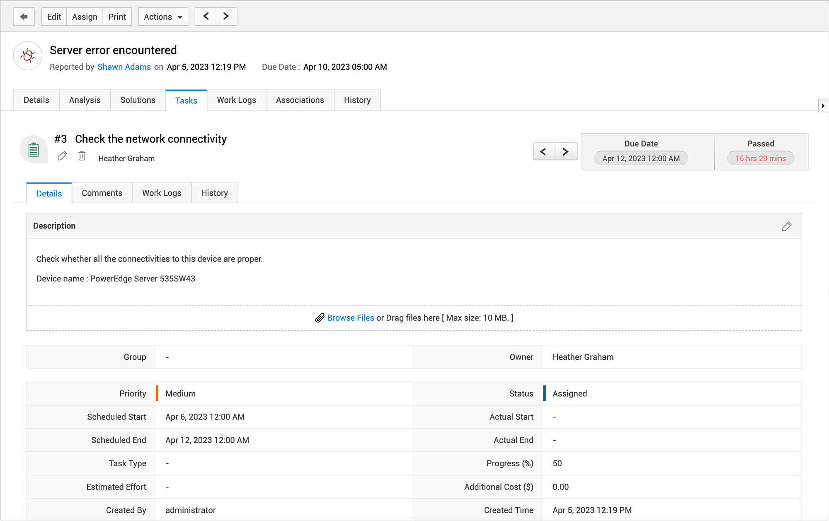The height and width of the screenshot is (521, 829).
Task: Click the green clipboard task icon
Action: click(x=34, y=149)
